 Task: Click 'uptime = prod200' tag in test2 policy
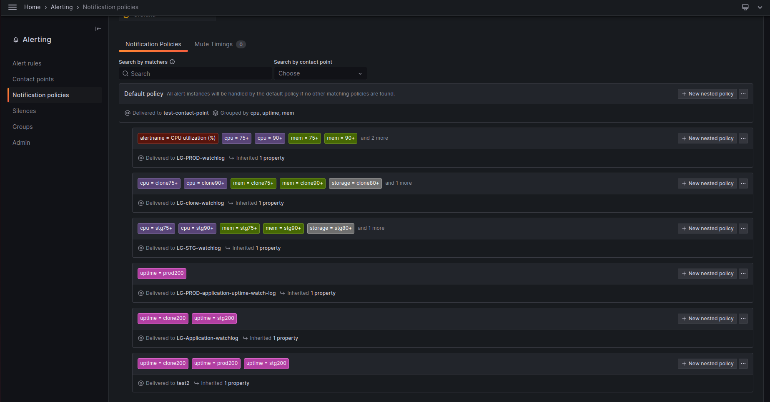pyautogui.click(x=216, y=363)
